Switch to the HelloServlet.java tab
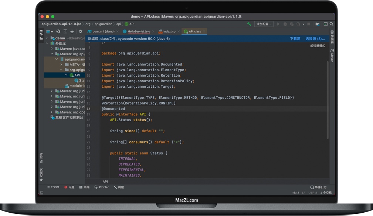This screenshot has width=373, height=216. (x=139, y=32)
